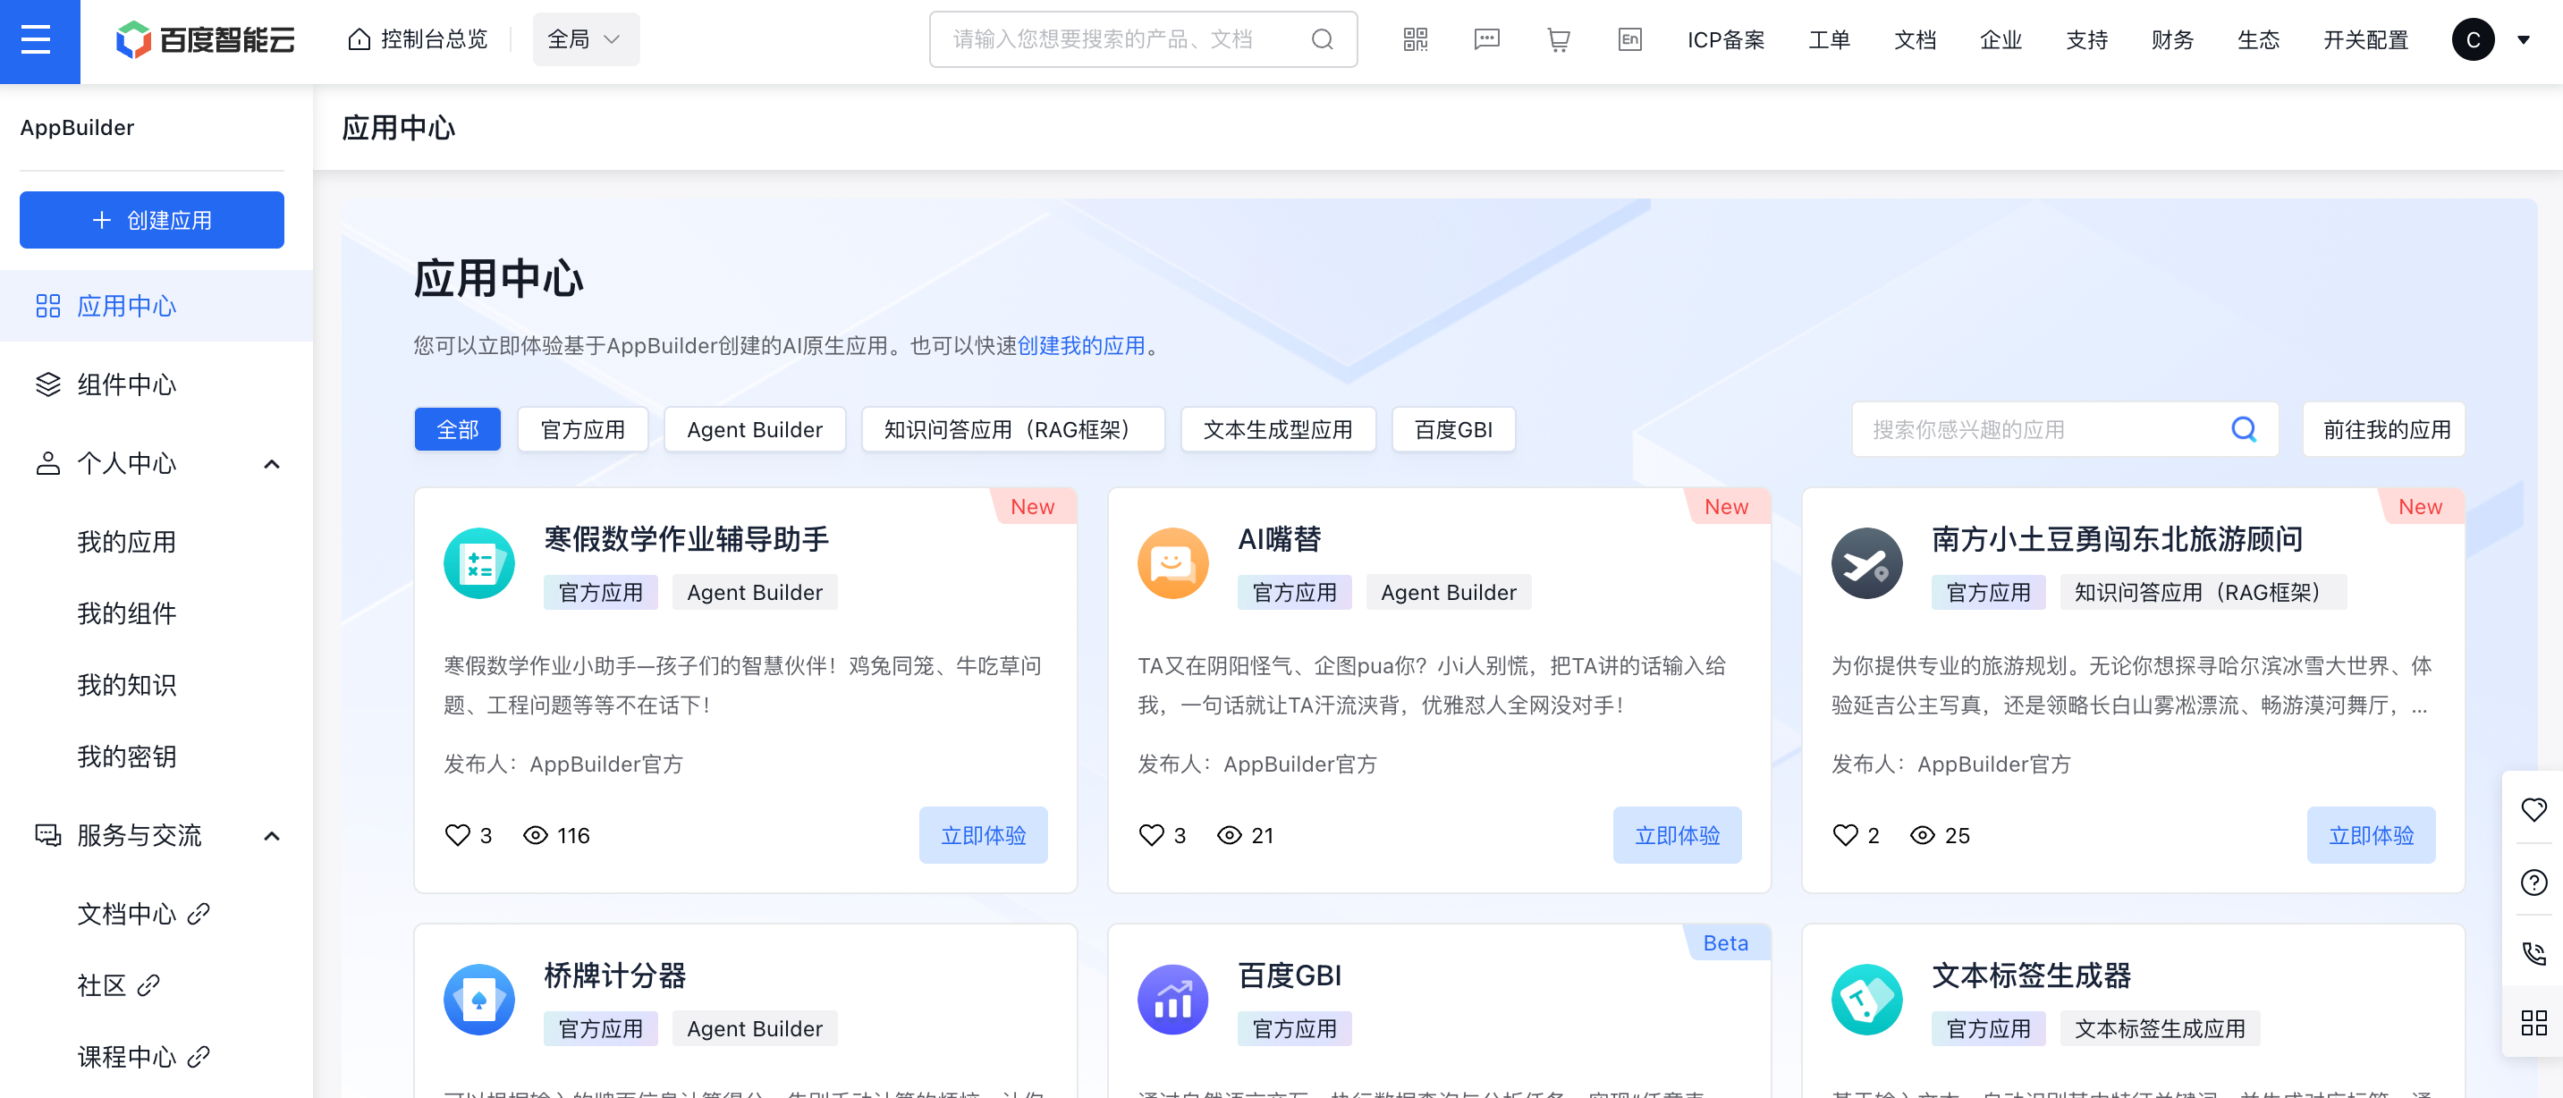Viewport: 2563px width, 1098px height.
Task: Expand the 全局 region dropdown
Action: tap(585, 39)
